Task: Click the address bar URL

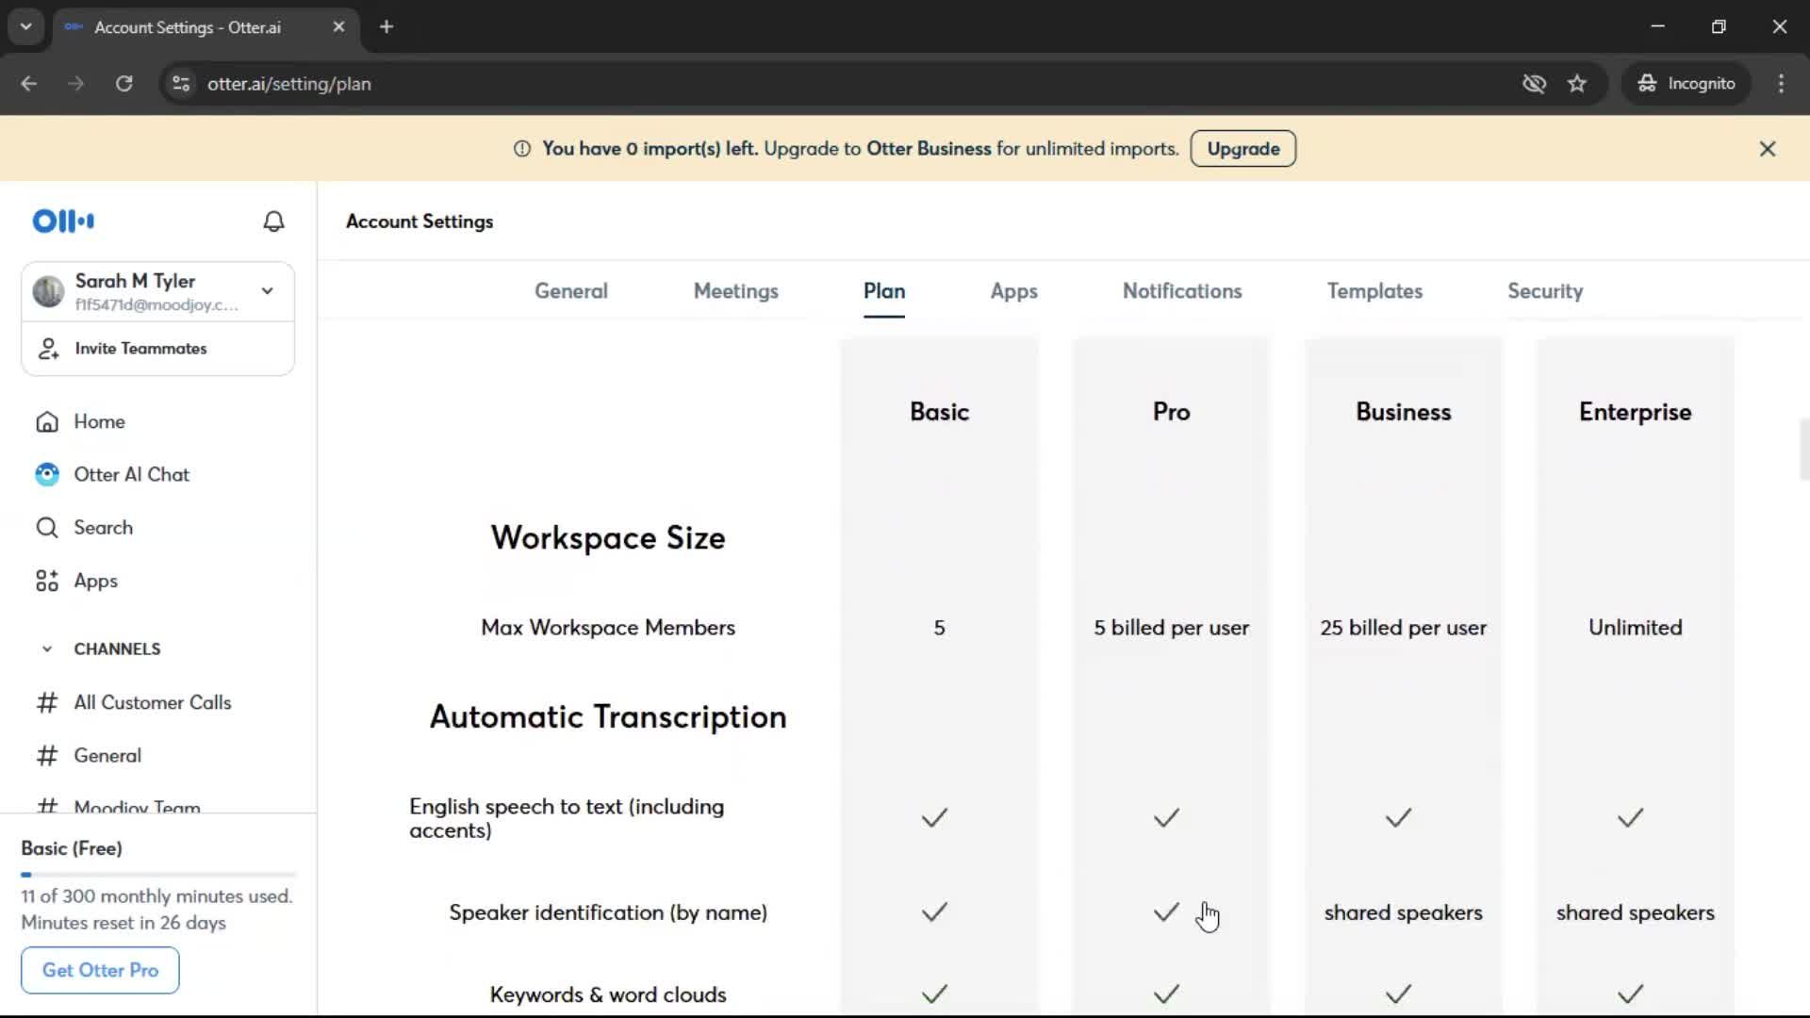Action: 288,84
